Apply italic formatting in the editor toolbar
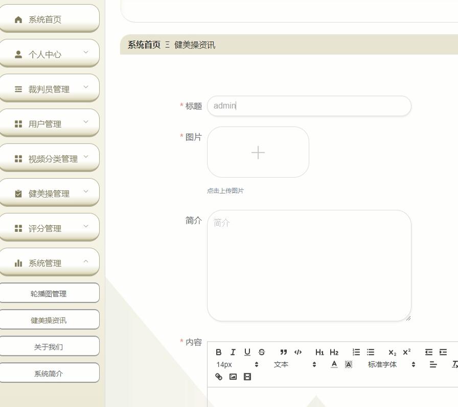 (233, 352)
